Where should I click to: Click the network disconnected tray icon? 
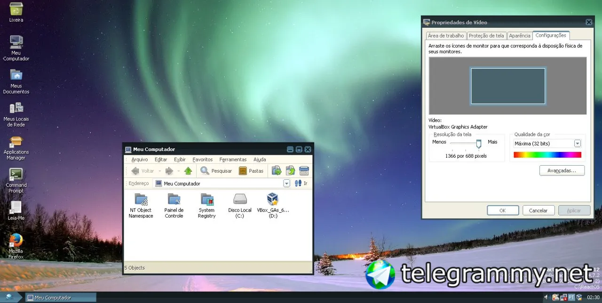tap(563, 297)
